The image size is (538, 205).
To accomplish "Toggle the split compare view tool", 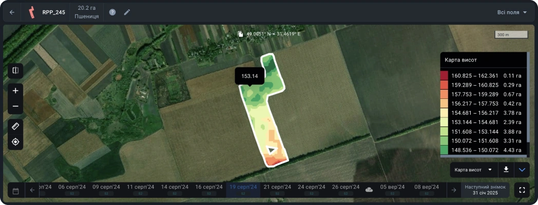I will (15, 71).
